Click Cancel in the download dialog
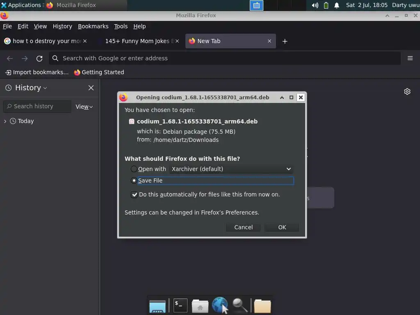The height and width of the screenshot is (315, 420). coord(243,227)
